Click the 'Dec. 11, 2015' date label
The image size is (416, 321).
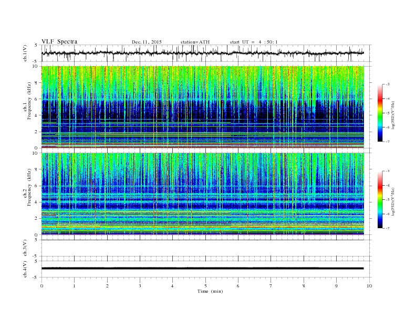pyautogui.click(x=147, y=42)
